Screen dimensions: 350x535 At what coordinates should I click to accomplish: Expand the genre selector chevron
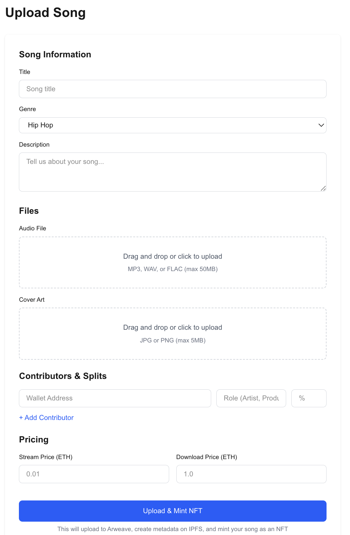(x=320, y=125)
